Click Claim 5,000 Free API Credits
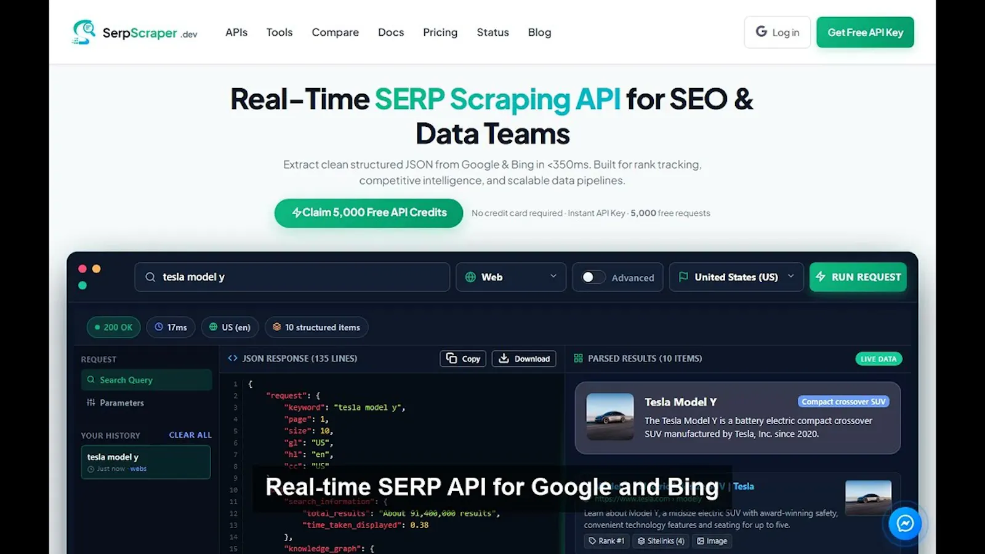Viewport: 985px width, 554px height. [369, 213]
